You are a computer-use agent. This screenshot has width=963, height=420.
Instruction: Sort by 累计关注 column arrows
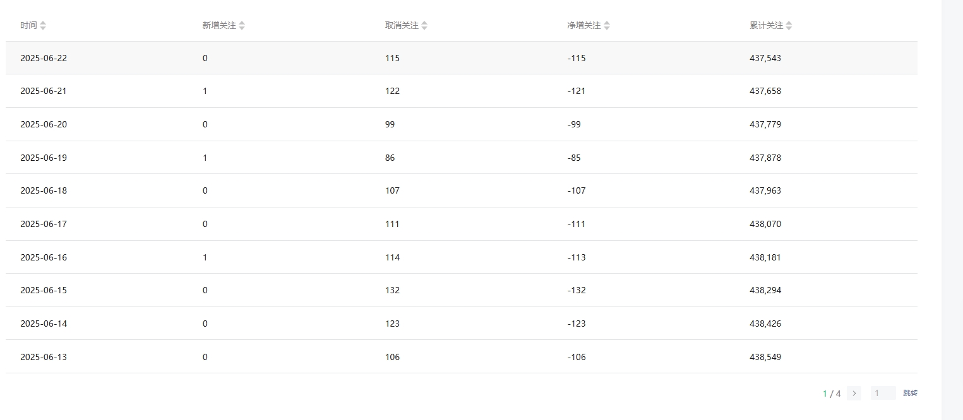[x=789, y=26]
